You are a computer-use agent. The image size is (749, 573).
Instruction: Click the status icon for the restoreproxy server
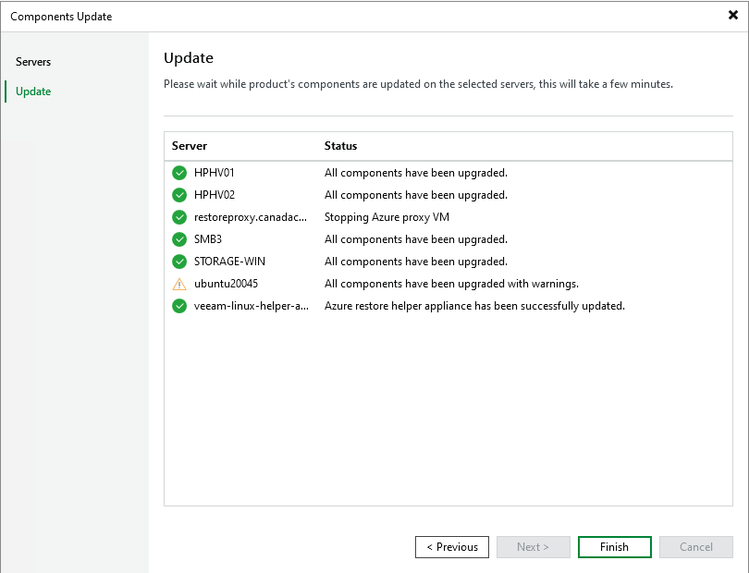(179, 217)
